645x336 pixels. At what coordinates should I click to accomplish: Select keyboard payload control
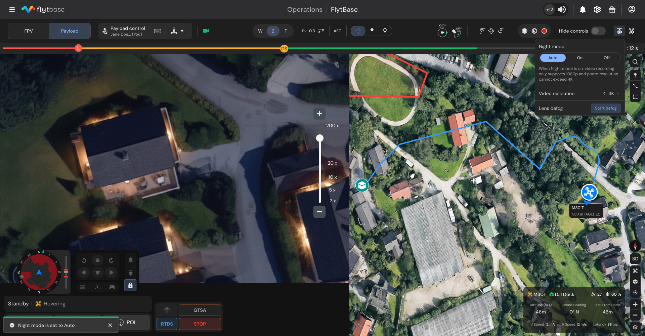click(x=158, y=31)
